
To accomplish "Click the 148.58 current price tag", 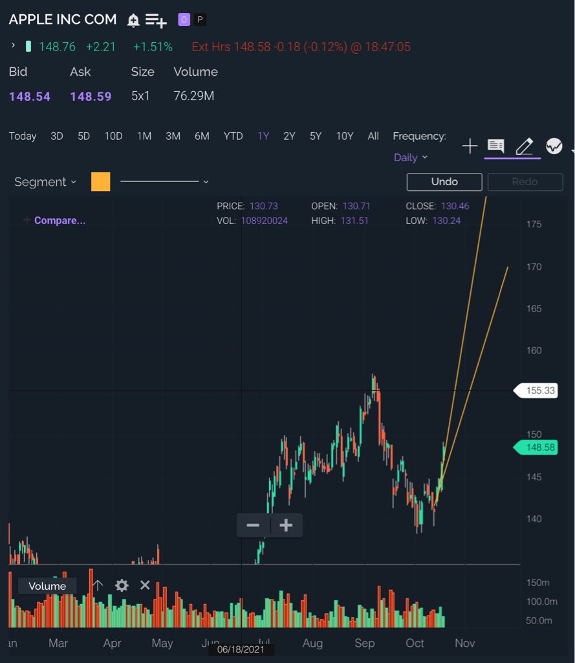I will [x=536, y=447].
